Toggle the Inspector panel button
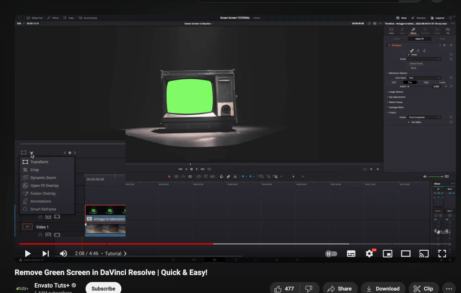Image resolution: width=461 pixels, height=293 pixels. click(438, 18)
